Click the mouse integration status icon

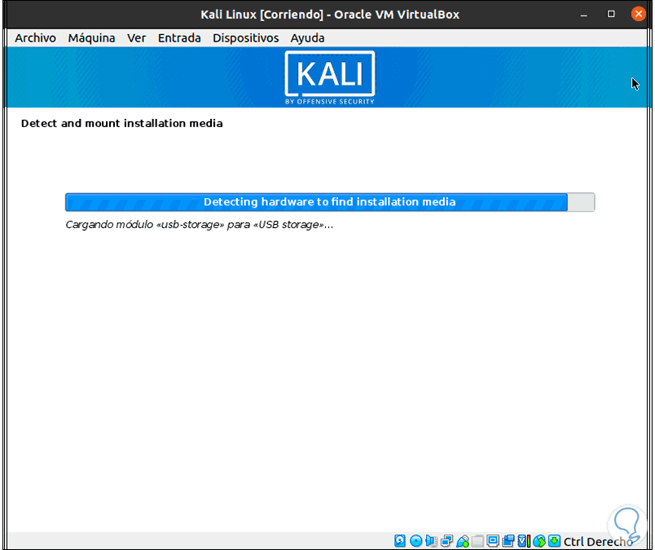(x=539, y=541)
